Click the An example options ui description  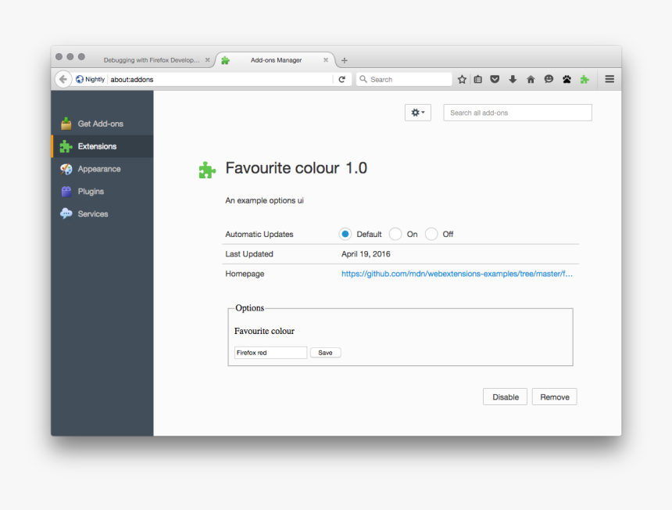click(x=264, y=200)
